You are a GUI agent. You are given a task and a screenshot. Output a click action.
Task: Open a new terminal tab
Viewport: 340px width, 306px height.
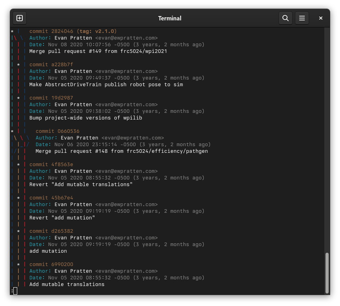click(x=20, y=18)
